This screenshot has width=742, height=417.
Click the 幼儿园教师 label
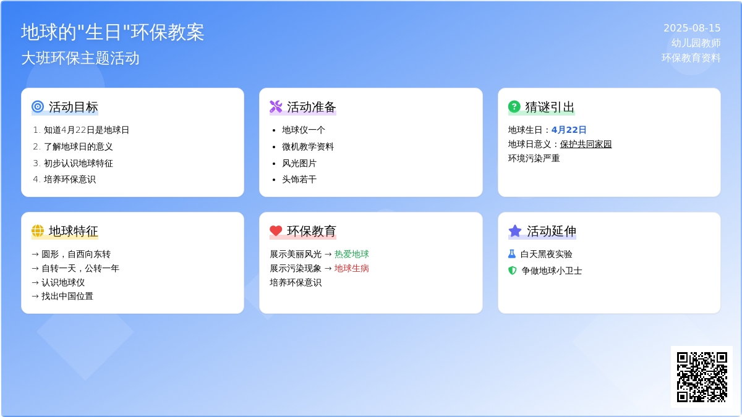click(696, 43)
